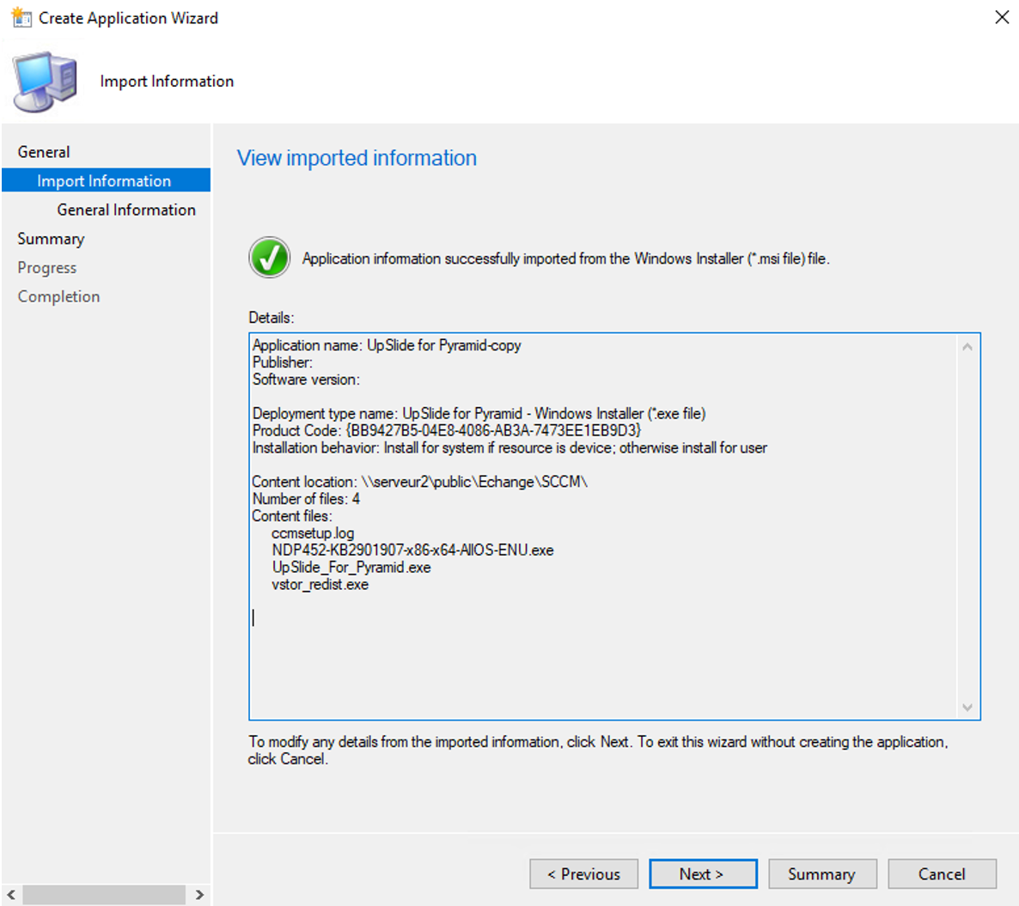The height and width of the screenshot is (906, 1019).
Task: Select General in the wizard sidebar
Action: pos(44,152)
